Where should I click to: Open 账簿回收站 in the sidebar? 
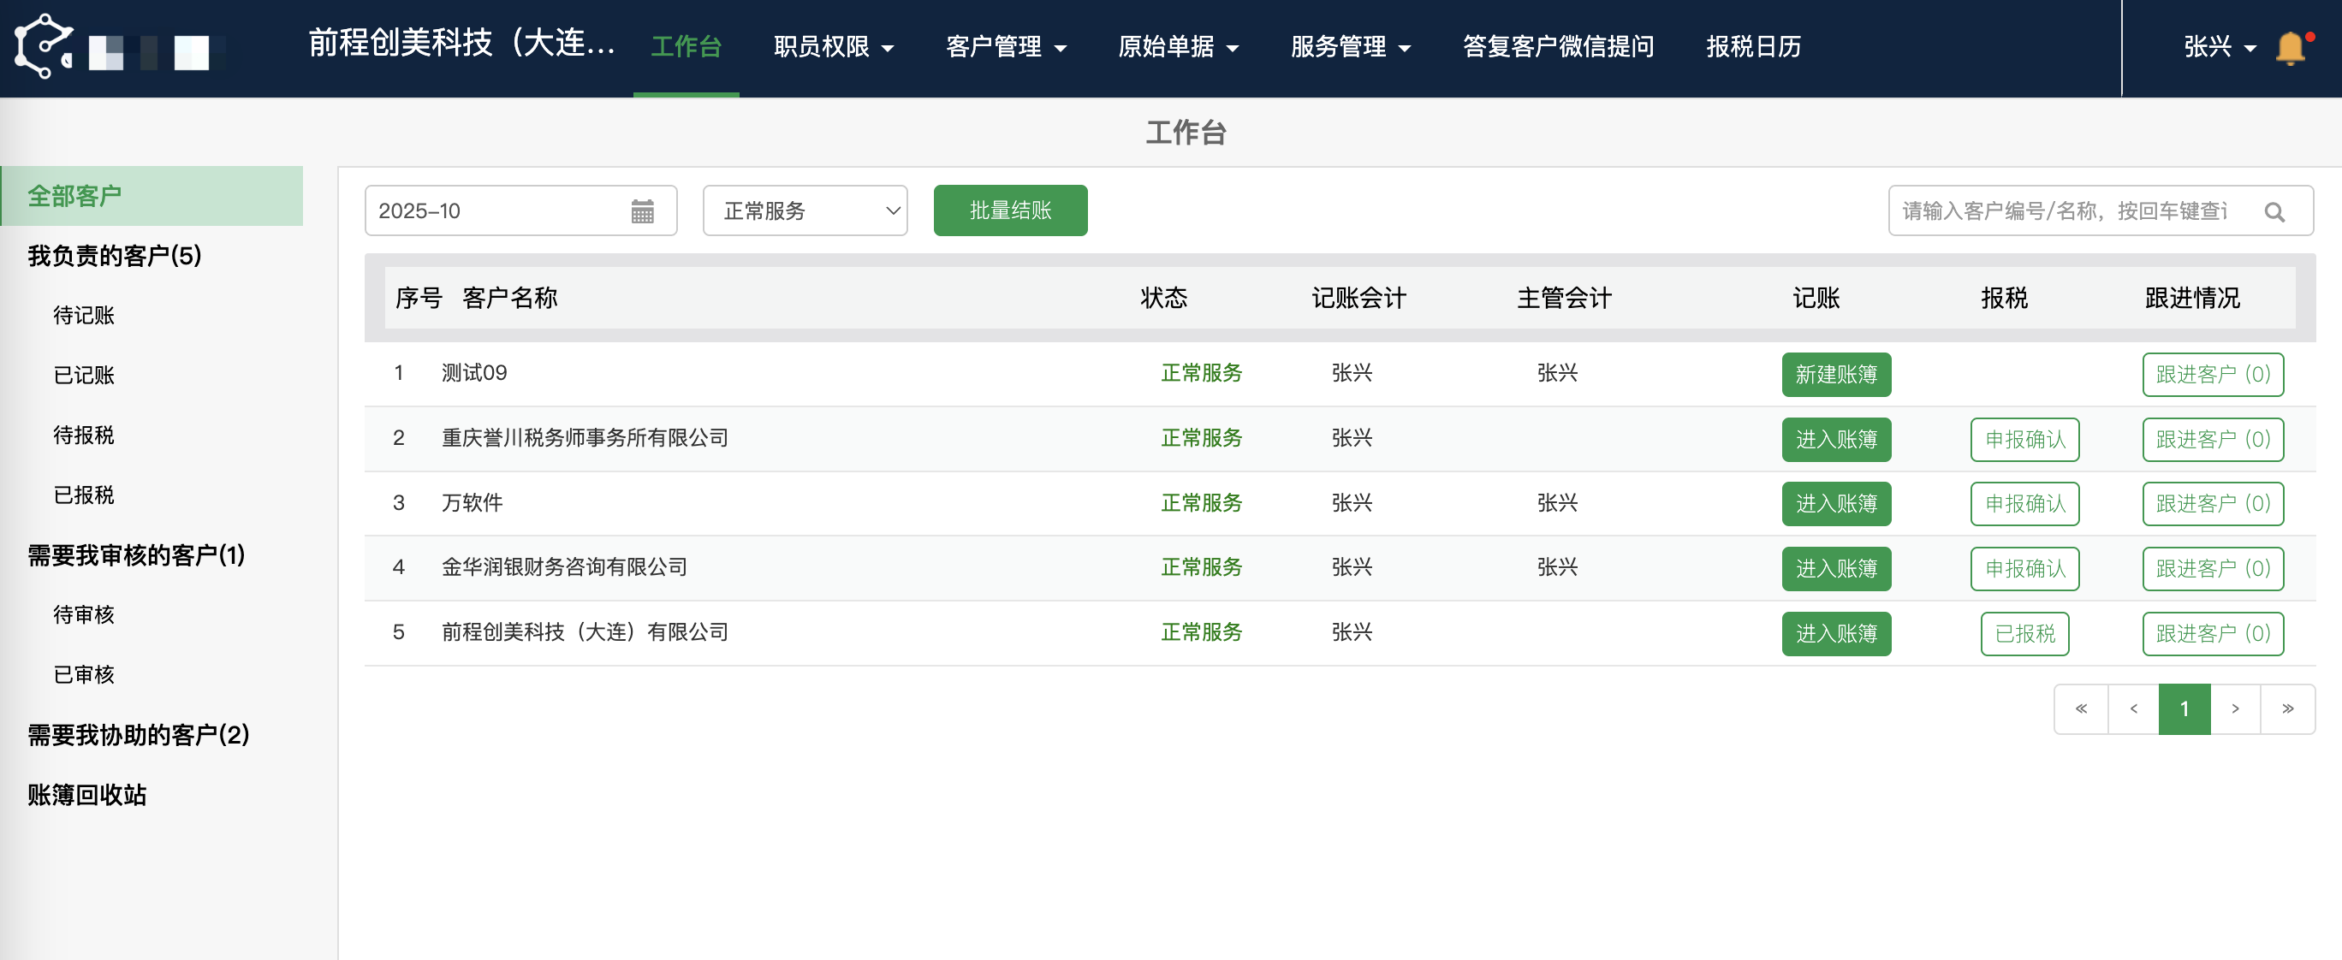[x=87, y=795]
